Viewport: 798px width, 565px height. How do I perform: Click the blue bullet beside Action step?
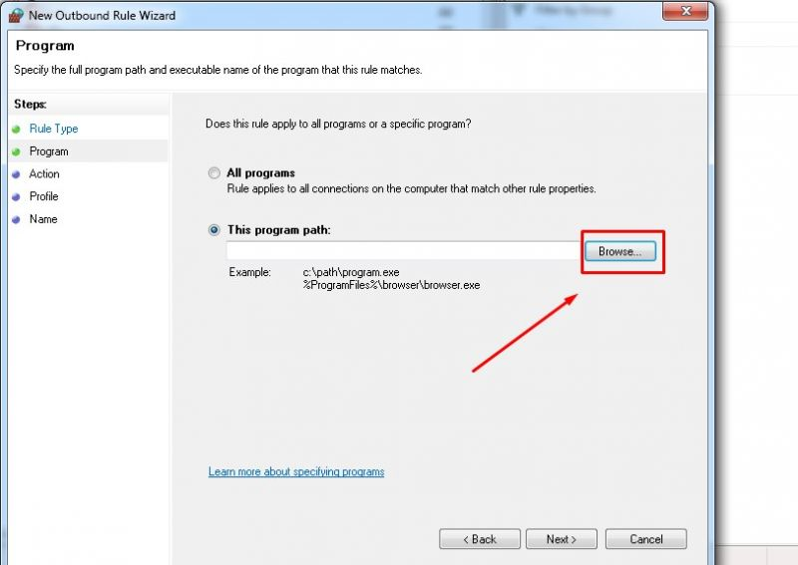click(x=16, y=174)
